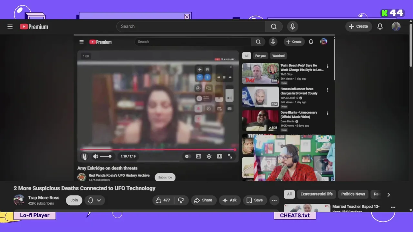The width and height of the screenshot is (413, 232).
Task: Open the Share button
Action: (203, 200)
